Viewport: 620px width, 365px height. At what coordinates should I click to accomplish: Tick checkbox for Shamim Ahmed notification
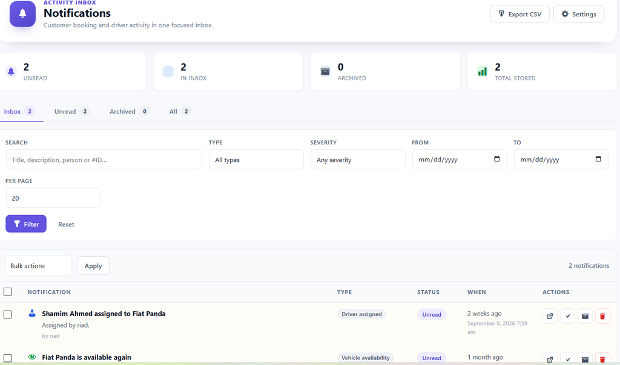(7, 314)
